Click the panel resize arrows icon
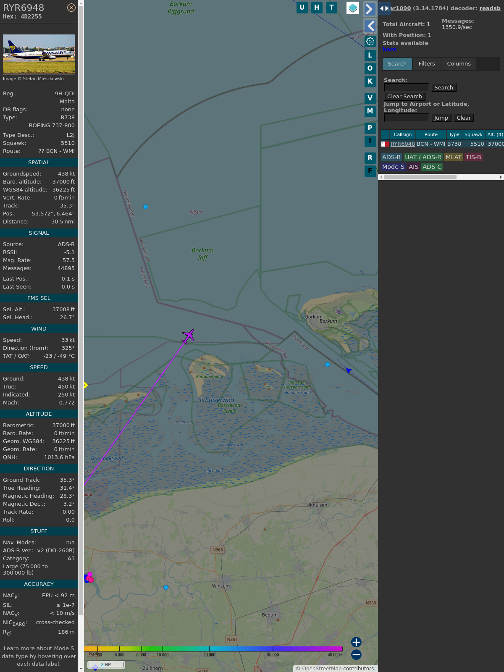This screenshot has height=672, width=504. click(384, 8)
